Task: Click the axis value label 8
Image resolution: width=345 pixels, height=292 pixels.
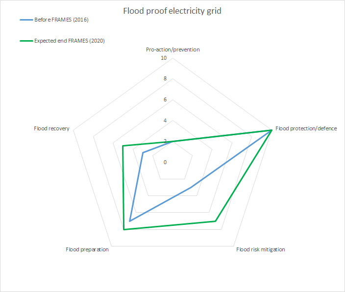Action: [165, 79]
